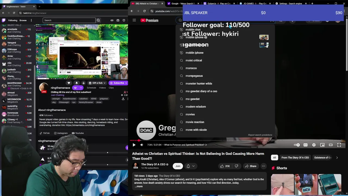
Task: Select 'From The Diary Of A CEO' chip
Action: coord(295,158)
